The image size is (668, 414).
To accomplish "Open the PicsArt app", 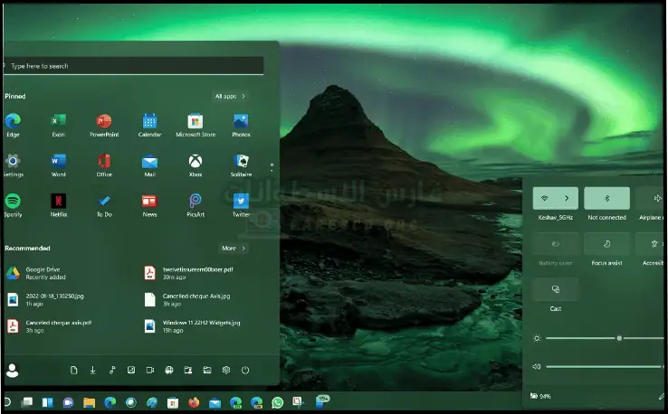I will [195, 201].
